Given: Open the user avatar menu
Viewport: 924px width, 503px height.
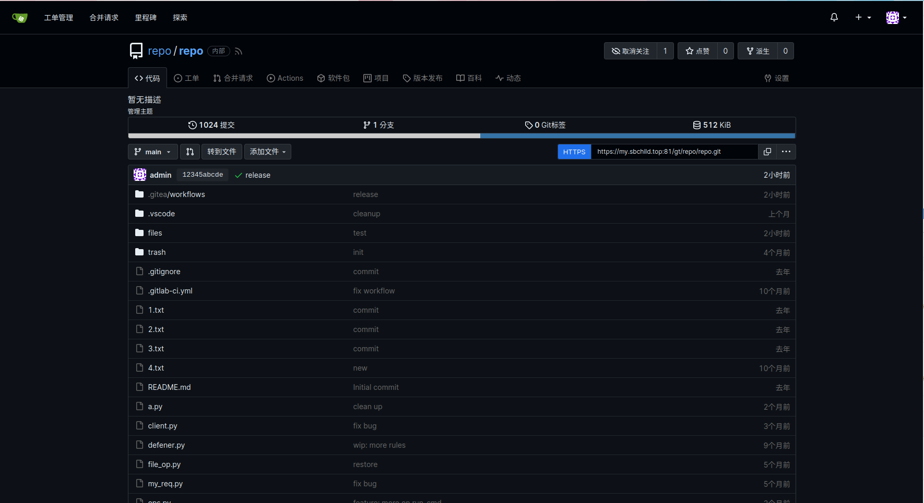Looking at the screenshot, I should click(893, 17).
